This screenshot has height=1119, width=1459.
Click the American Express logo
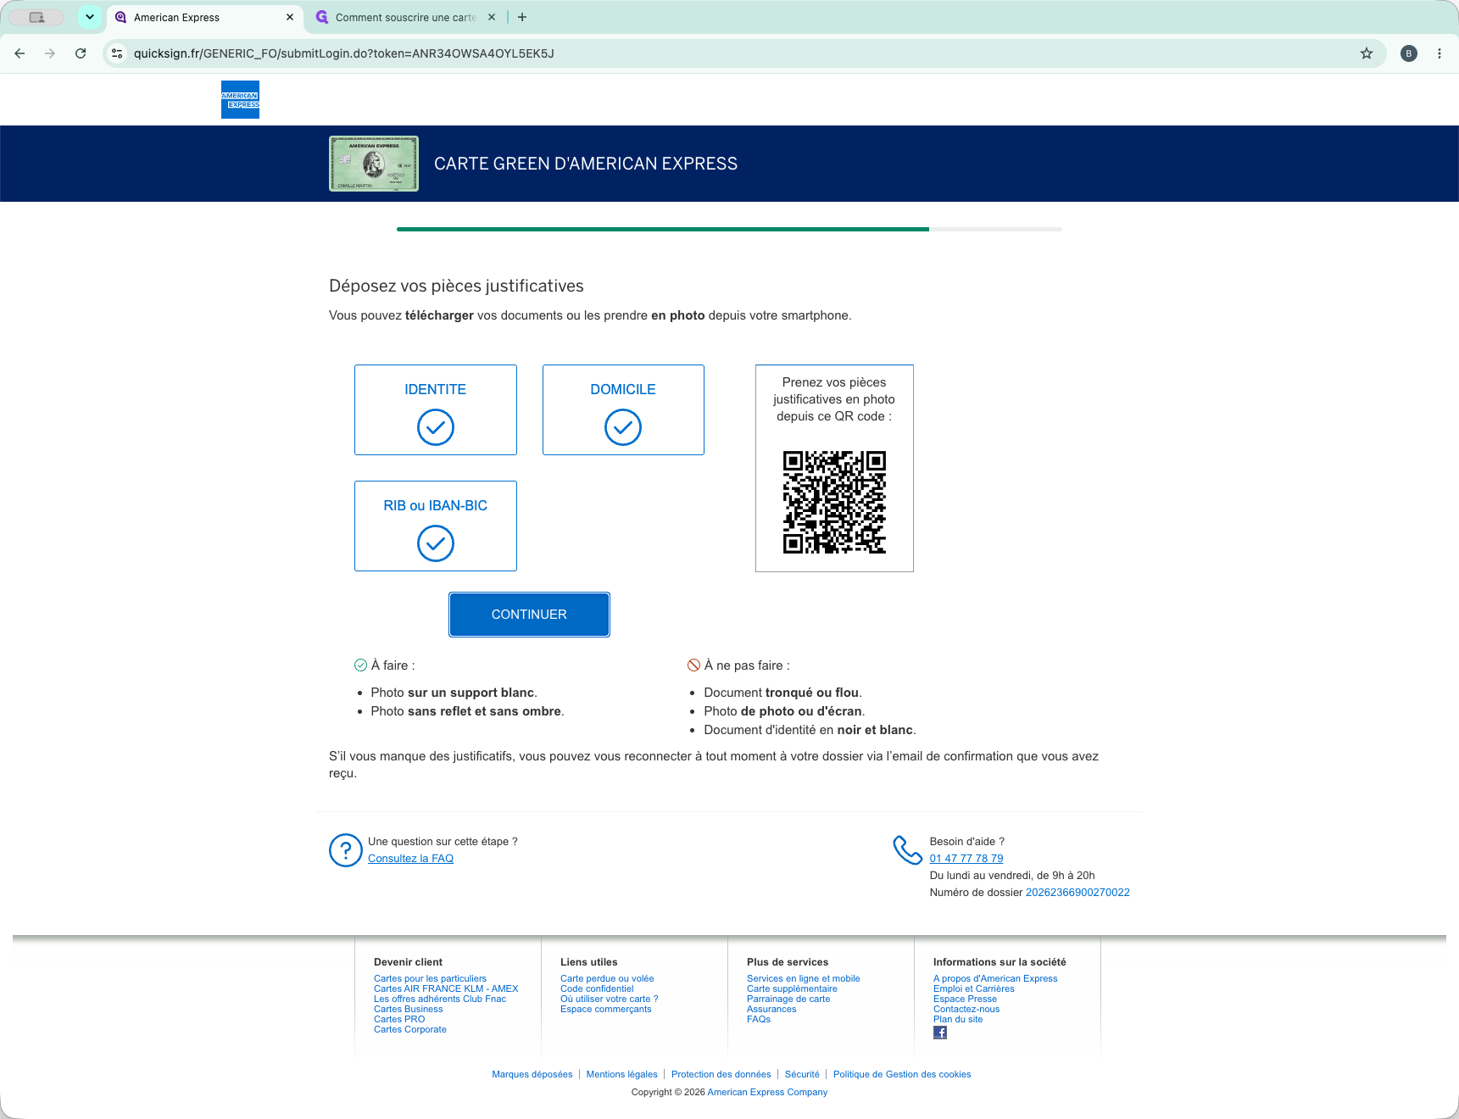(240, 99)
